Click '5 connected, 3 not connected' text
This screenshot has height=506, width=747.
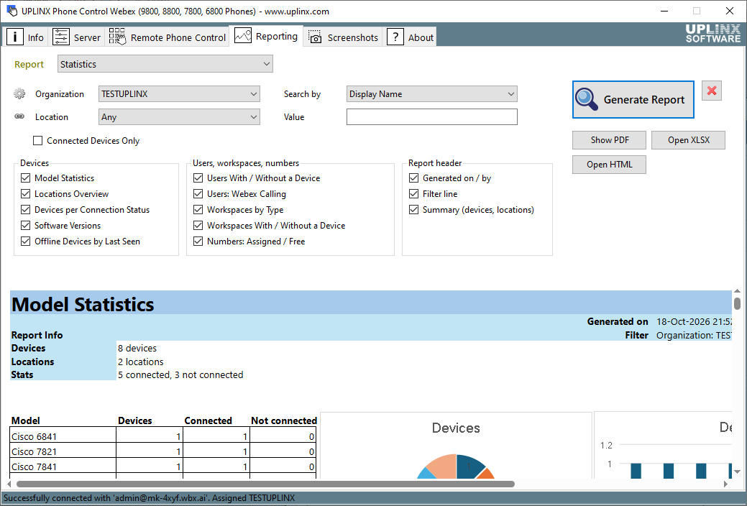[180, 374]
